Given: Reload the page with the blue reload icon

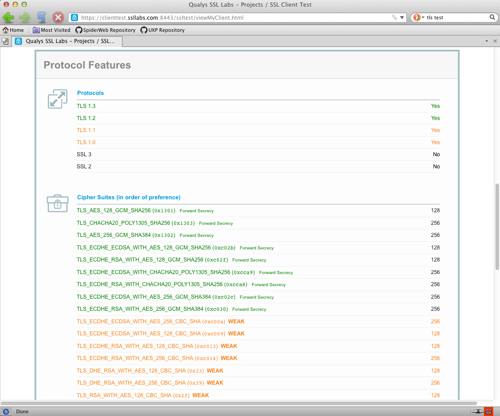Looking at the screenshot, I should (41, 17).
